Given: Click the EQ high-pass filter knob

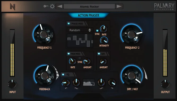Looking at the screenshot, I should [66, 82].
